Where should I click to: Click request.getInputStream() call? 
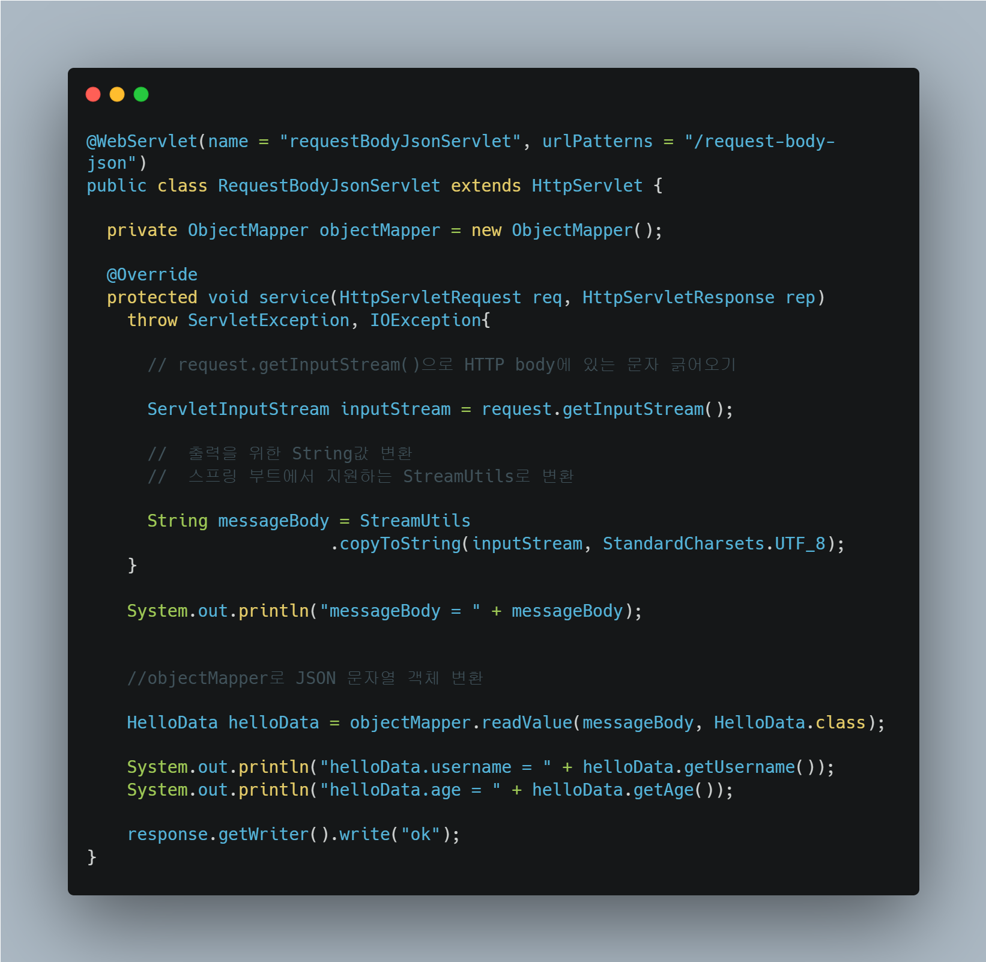coord(608,409)
